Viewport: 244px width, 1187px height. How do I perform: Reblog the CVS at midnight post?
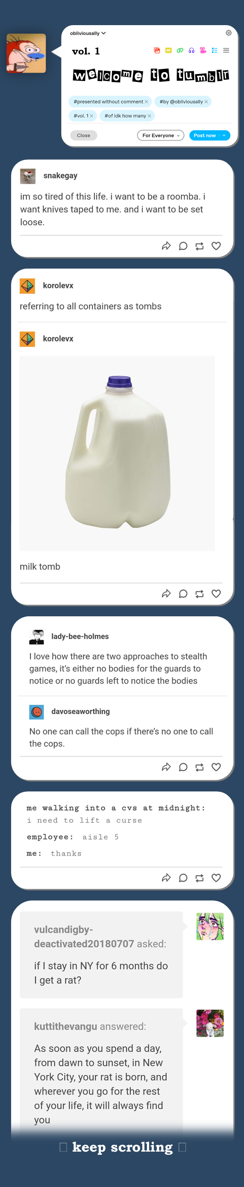click(x=199, y=878)
